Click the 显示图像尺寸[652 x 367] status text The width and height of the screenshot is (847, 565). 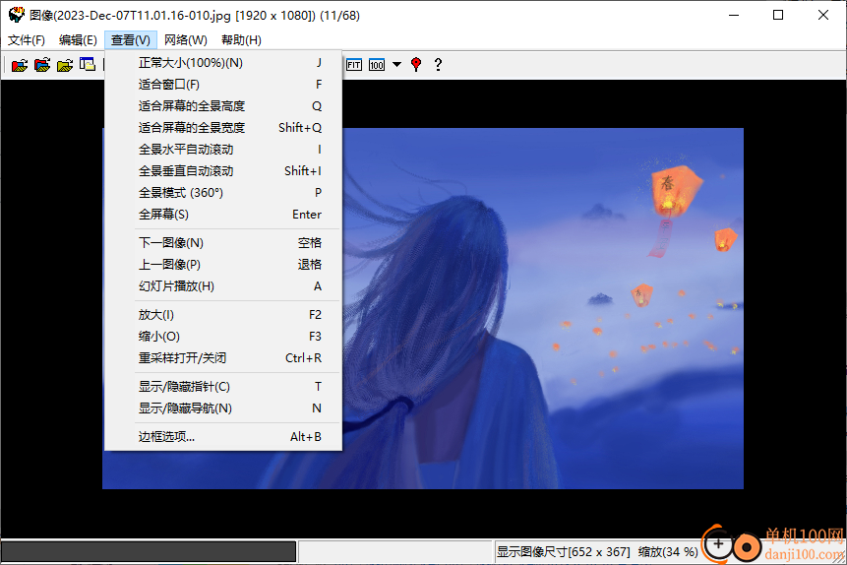(563, 552)
